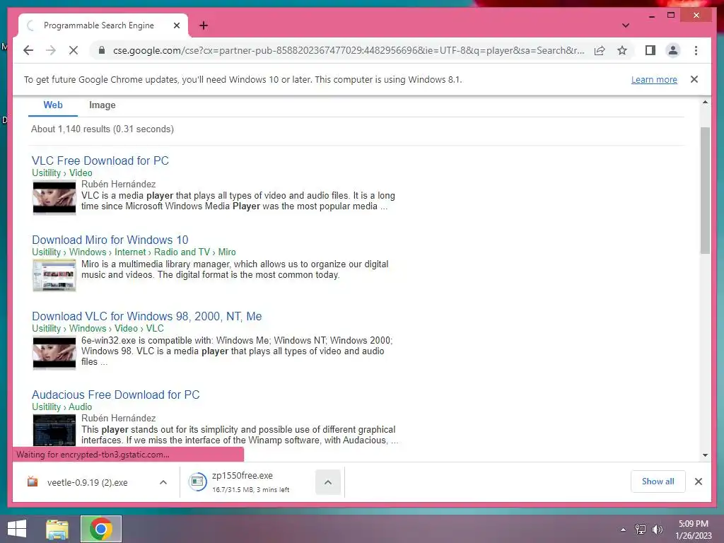The image size is (724, 543).
Task: Open Download Miro for Windows 10 result
Action: pyautogui.click(x=110, y=240)
